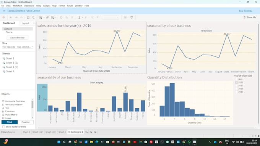The height and width of the screenshot is (146, 260).
Task: Open the Worksheet menu
Action: [17, 6]
